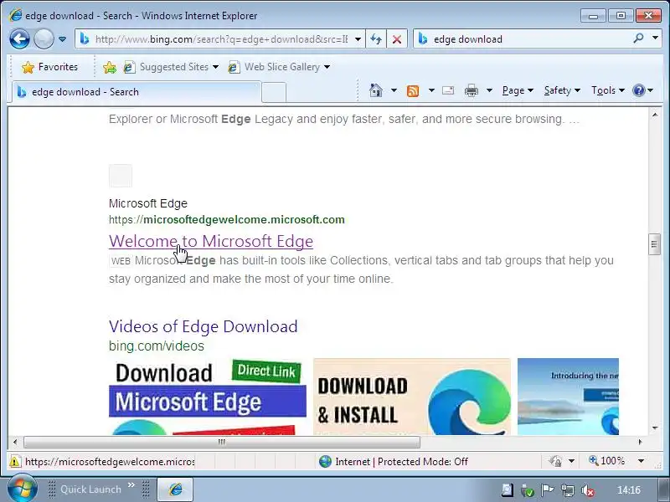Click the horizontal scrollbar left arrow

tap(15, 442)
